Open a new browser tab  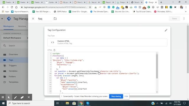[161, 2]
